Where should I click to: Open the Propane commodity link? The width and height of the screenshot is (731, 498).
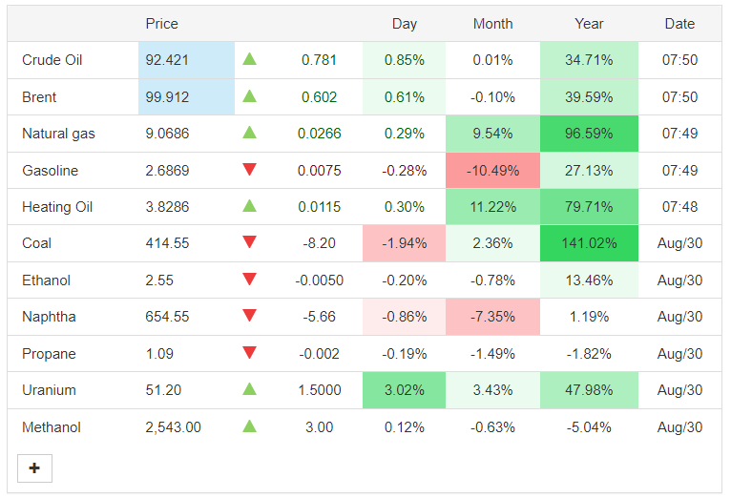(49, 354)
